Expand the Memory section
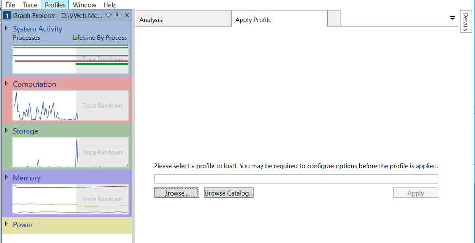This screenshot has height=243, width=475. [x=6, y=177]
